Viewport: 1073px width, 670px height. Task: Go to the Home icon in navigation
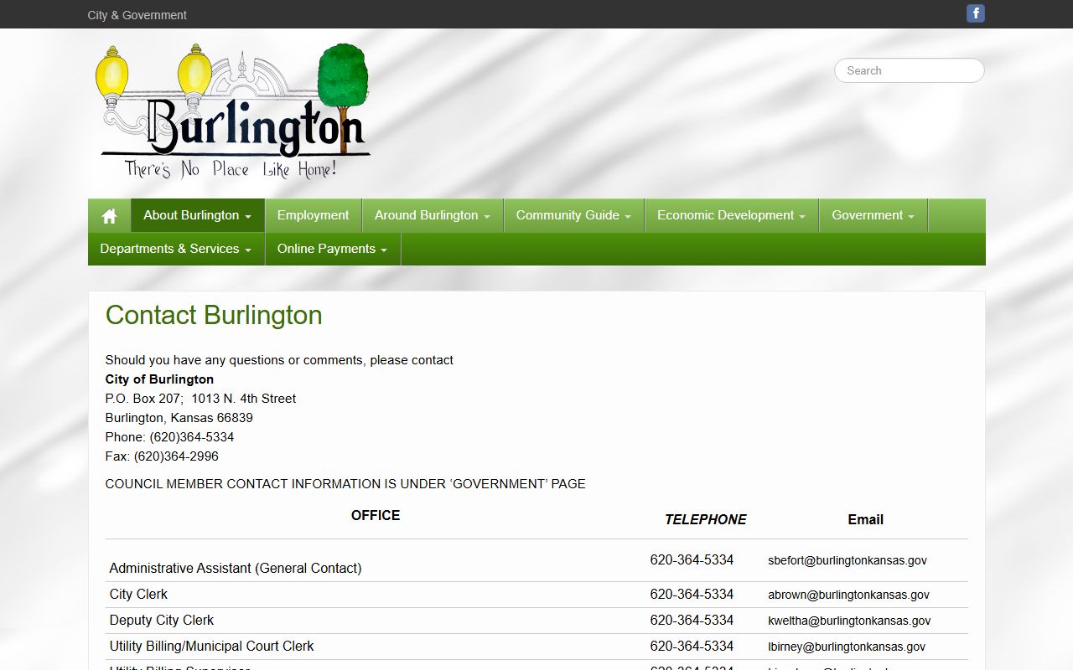pyautogui.click(x=109, y=216)
